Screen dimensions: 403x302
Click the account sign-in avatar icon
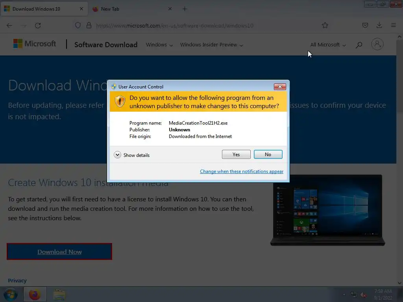(377, 44)
